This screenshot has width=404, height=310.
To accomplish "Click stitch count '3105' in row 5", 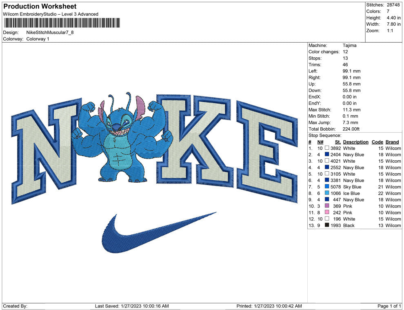I will pyautogui.click(x=335, y=174).
